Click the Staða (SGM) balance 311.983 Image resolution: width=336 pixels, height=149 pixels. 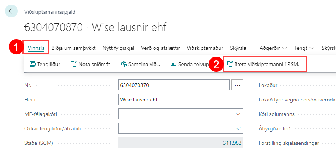tap(232, 143)
